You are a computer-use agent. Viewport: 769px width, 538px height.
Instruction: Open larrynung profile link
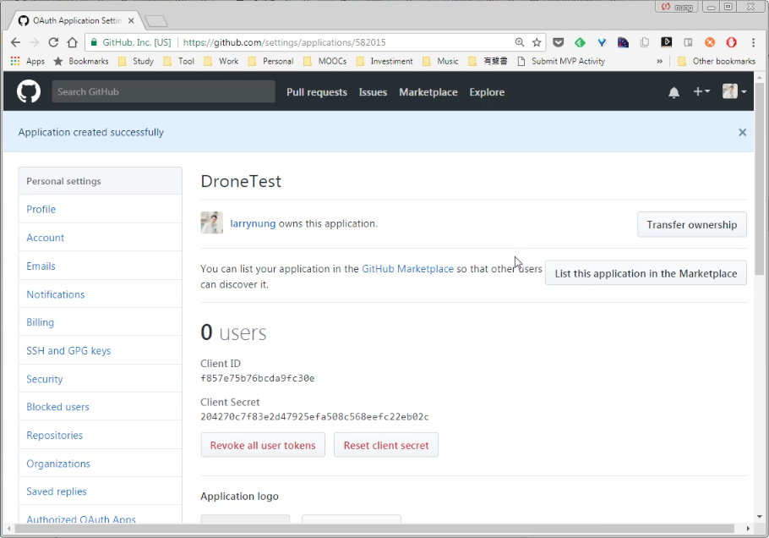click(253, 223)
